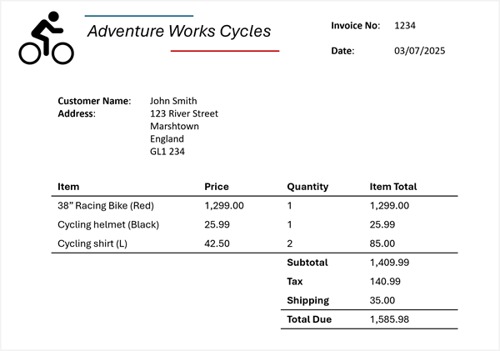Click the red line under the title
This screenshot has height=351, width=500.
[225, 51]
